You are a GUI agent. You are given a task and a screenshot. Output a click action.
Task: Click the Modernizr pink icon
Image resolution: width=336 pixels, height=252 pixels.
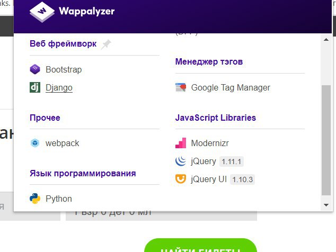point(181,143)
